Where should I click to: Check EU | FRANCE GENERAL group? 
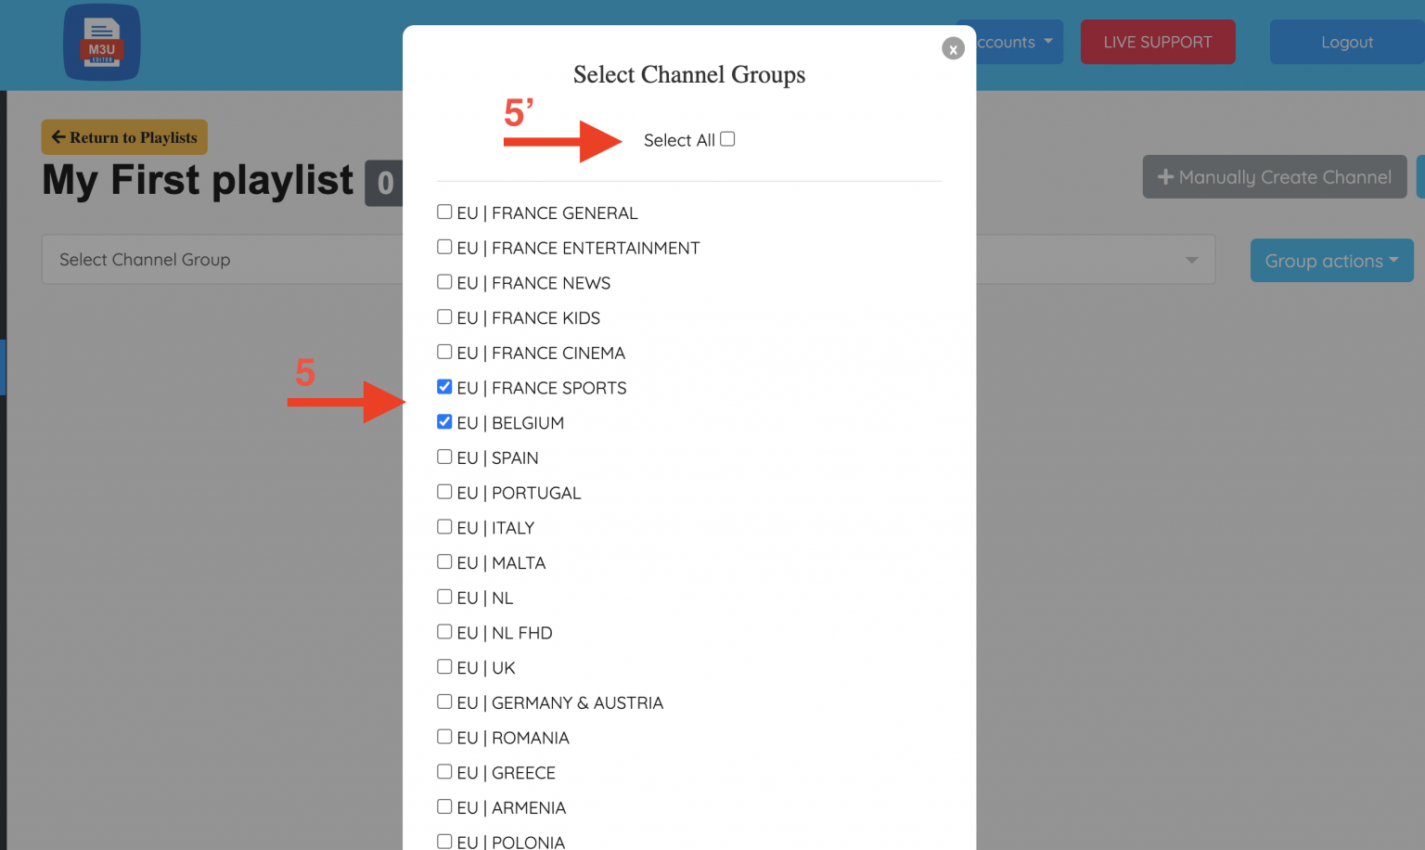[x=445, y=212]
